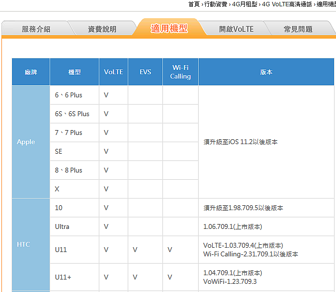Image resolution: width=336 pixels, height=292 pixels.
Task: Click the 1.06.709.1(上市版本) version text
Action: click(232, 226)
